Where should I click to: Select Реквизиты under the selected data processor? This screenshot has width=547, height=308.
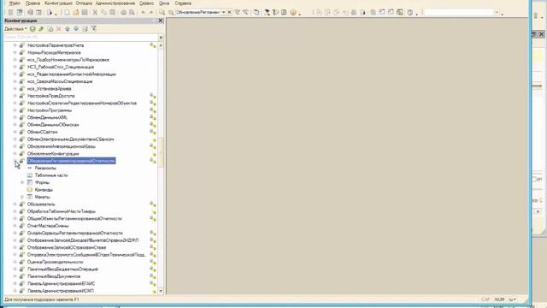[45, 168]
